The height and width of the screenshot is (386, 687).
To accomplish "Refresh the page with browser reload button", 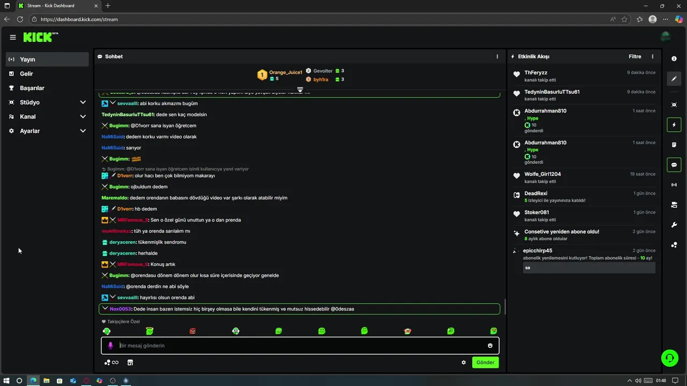I will pyautogui.click(x=20, y=19).
